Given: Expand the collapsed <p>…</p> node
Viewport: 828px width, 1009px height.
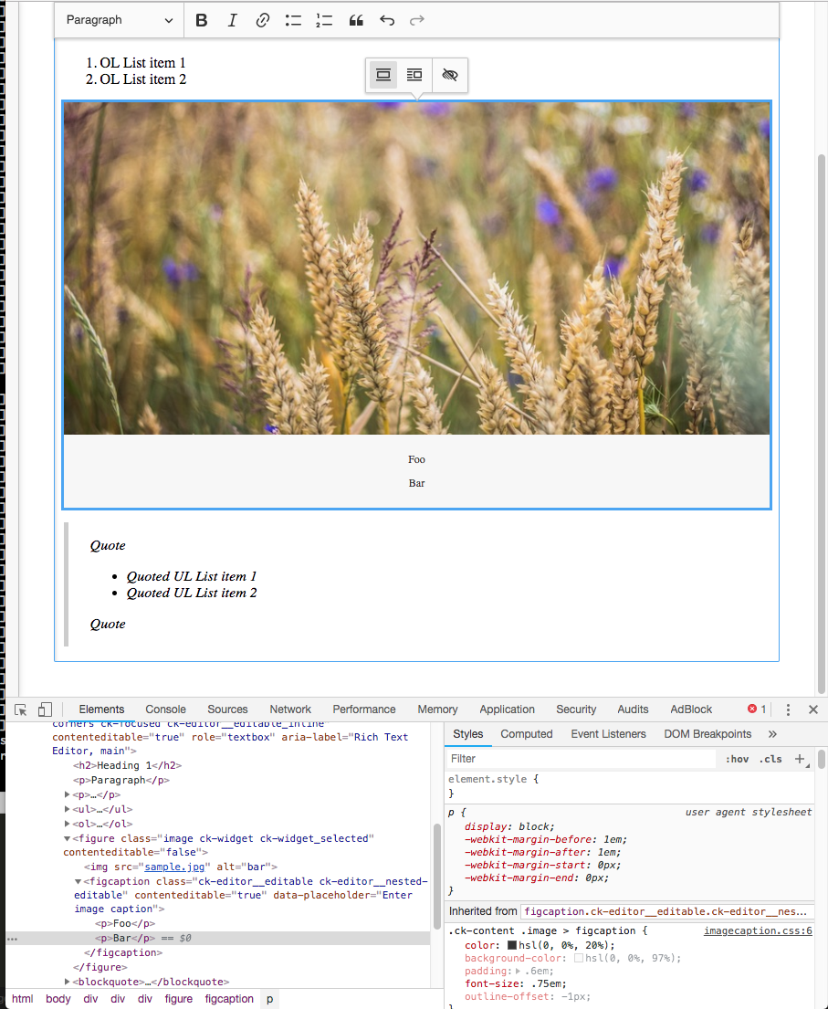Looking at the screenshot, I should point(67,794).
